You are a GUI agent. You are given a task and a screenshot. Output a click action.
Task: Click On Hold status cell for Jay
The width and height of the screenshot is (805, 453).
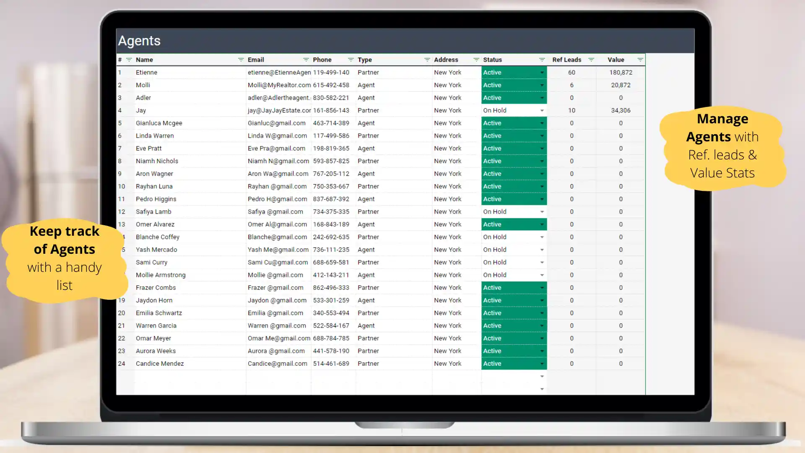pyautogui.click(x=514, y=111)
